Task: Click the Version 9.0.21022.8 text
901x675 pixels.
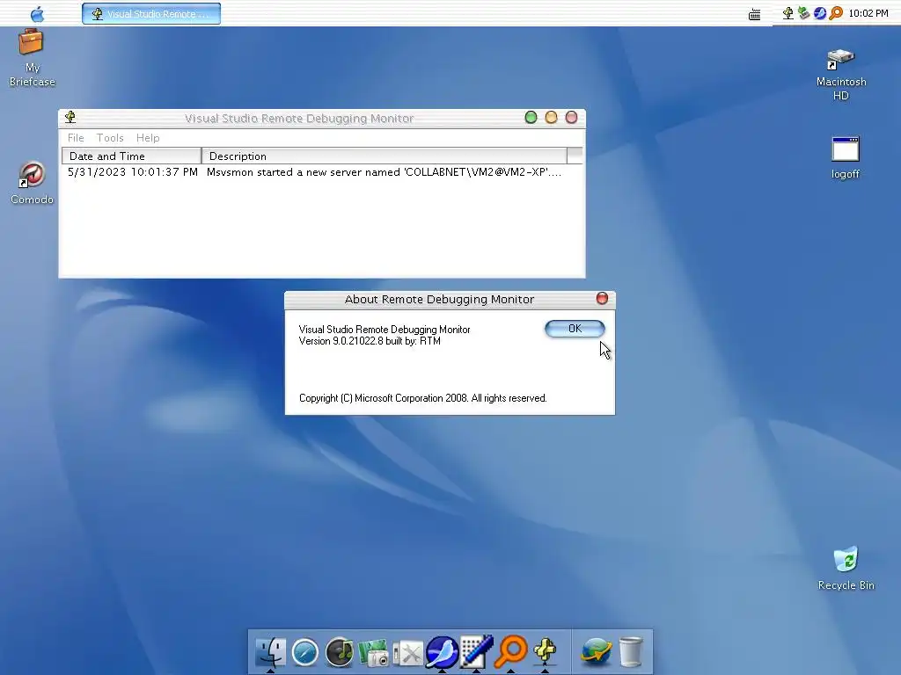Action: 370,341
